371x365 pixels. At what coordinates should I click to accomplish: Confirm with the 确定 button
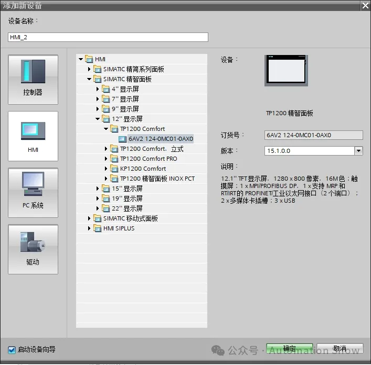(x=290, y=348)
